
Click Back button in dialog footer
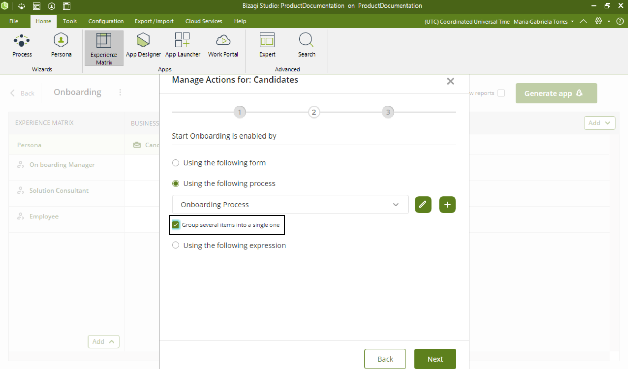click(x=385, y=359)
